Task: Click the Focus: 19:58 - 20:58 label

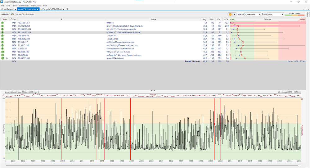Action: click(x=296, y=61)
